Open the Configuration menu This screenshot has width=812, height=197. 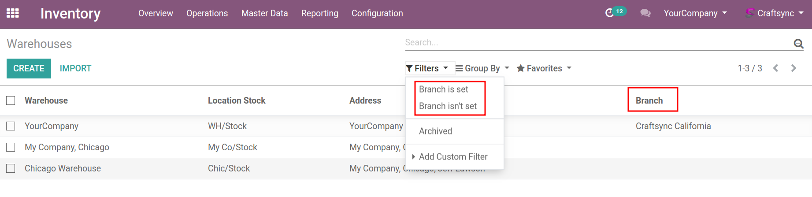(x=377, y=13)
